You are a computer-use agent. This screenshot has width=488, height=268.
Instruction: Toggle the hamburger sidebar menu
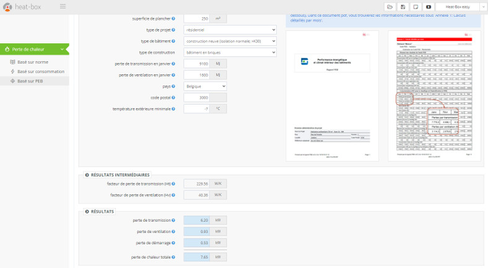(63, 6)
